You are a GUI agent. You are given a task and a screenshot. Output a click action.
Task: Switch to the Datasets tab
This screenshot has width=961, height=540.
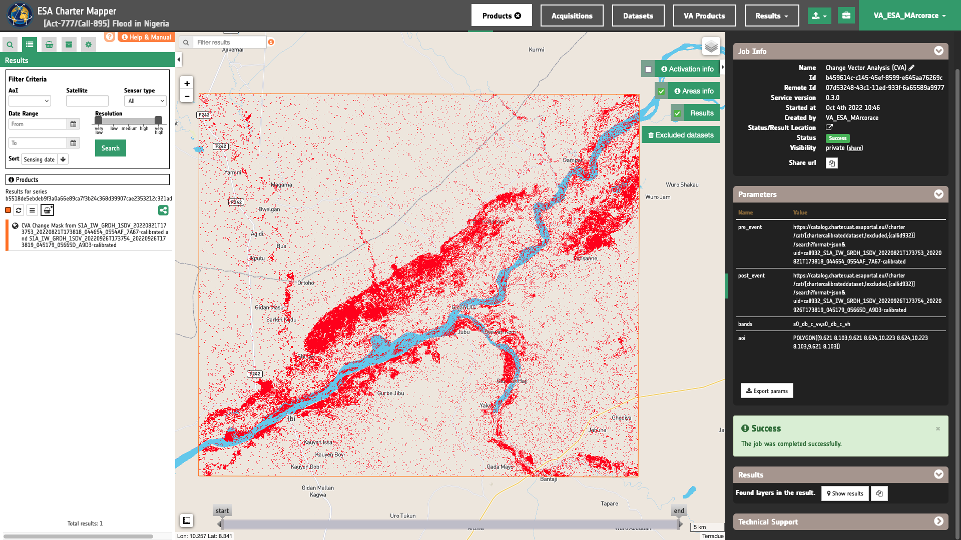pos(638,16)
